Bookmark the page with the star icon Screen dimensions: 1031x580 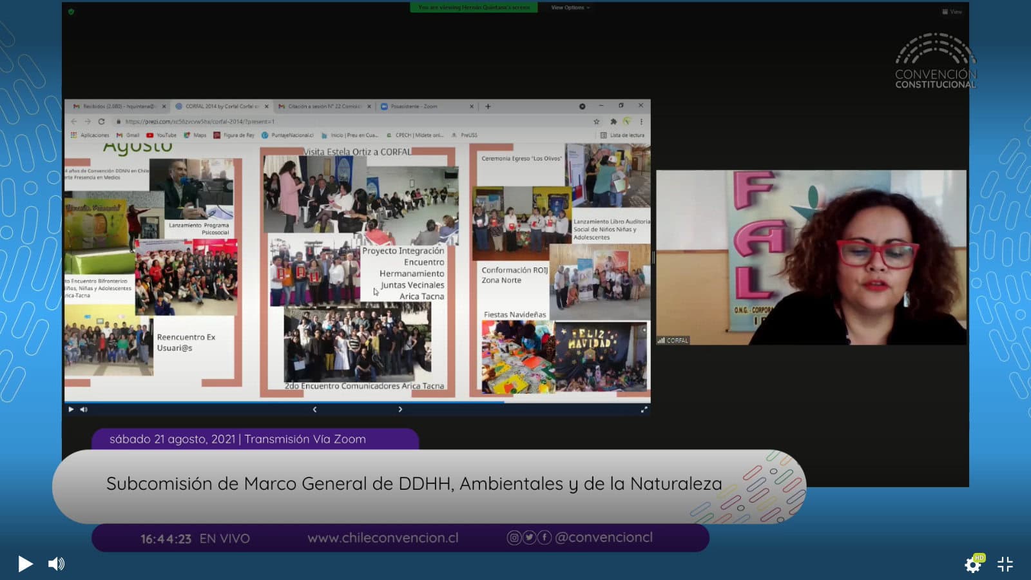[x=597, y=121]
